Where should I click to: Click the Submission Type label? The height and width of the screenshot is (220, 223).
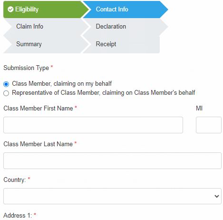pyautogui.click(x=26, y=68)
